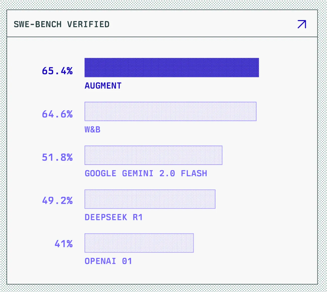Viewport: 327px width, 292px height.
Task: Select the Google Gemini 2.0 Flash bar
Action: [x=153, y=155]
